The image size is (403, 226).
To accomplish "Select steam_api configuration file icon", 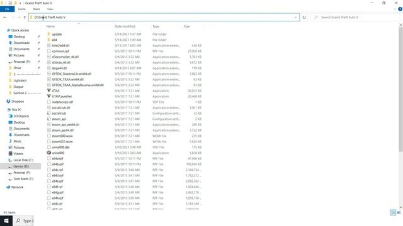I will click(49, 119).
